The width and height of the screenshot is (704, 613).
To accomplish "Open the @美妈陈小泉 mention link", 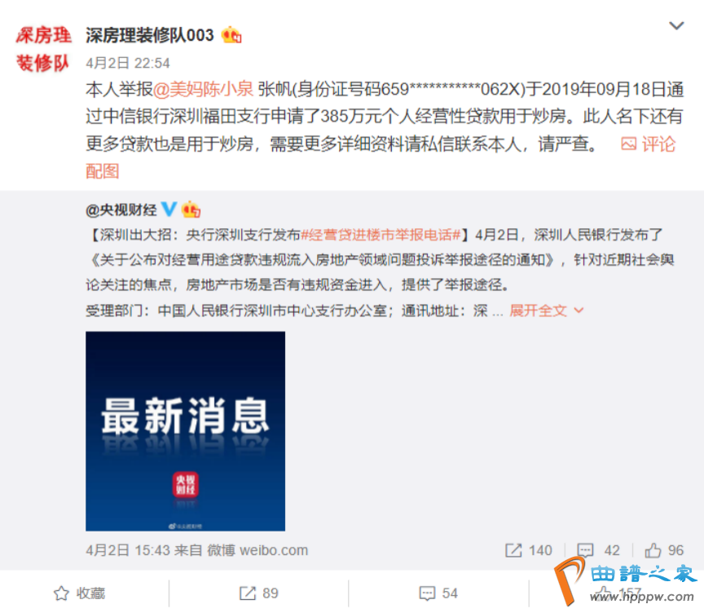I will point(204,89).
